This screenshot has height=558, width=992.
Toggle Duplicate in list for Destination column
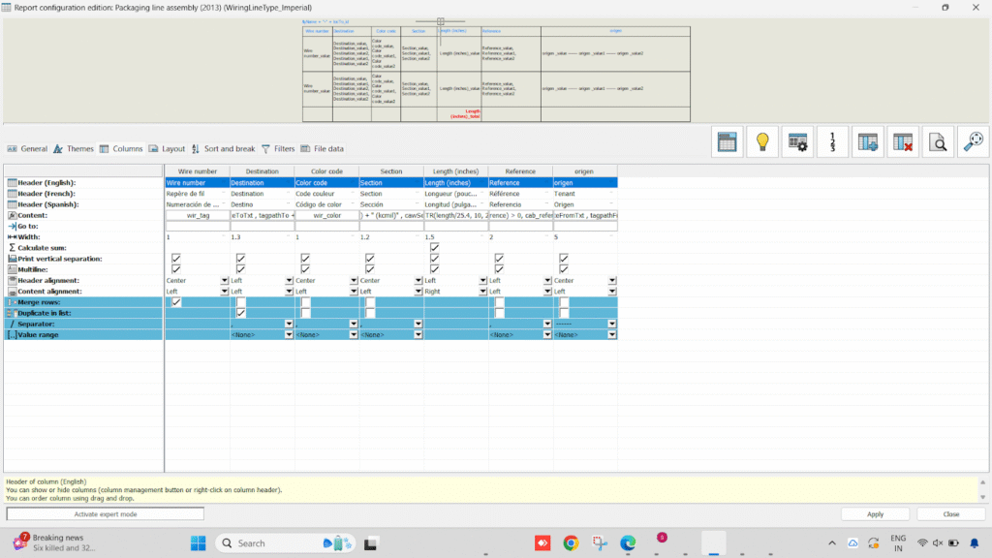[x=240, y=313]
